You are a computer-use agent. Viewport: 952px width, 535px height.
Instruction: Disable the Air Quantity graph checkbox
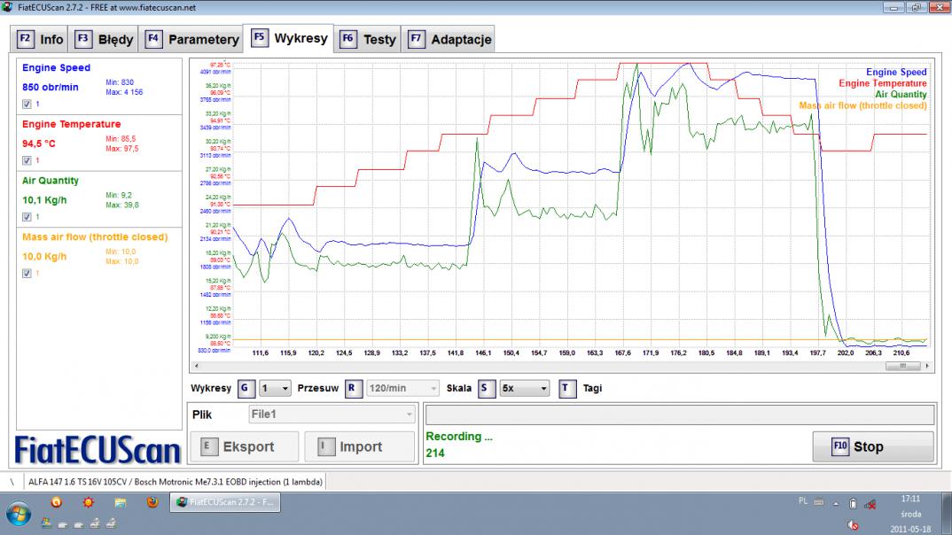pos(27,217)
